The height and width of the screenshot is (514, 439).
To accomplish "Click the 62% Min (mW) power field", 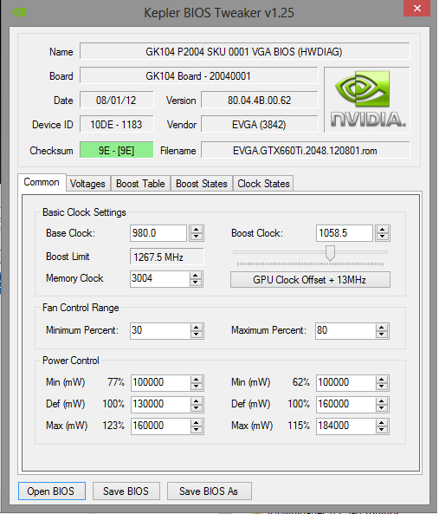I will [x=346, y=383].
